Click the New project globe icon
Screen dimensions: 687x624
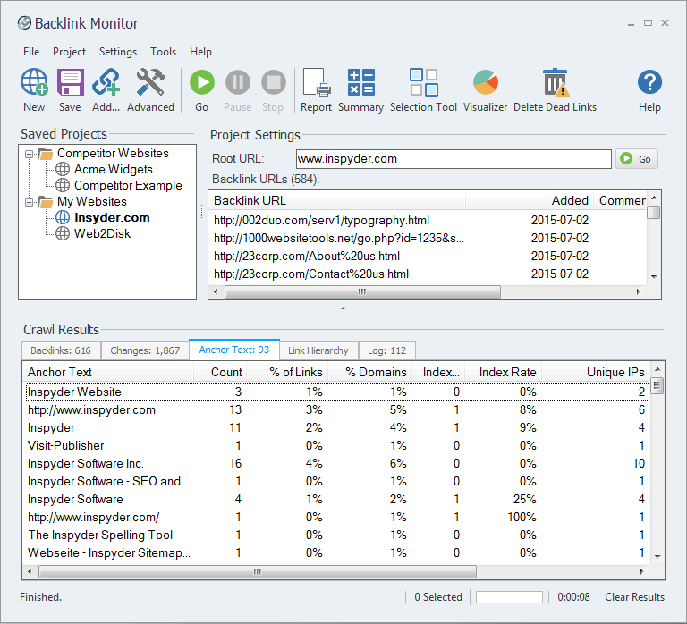[x=34, y=82]
